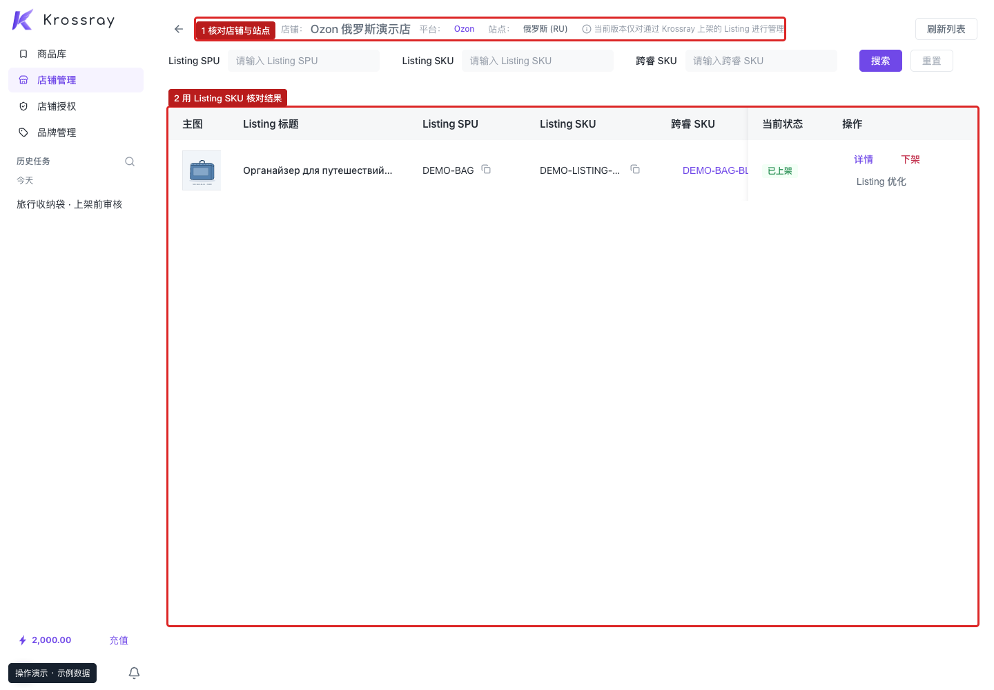This screenshot has height=690, width=994.
Task: Open history task 旅行收纳袋 · 上架前审核
Action: point(70,204)
